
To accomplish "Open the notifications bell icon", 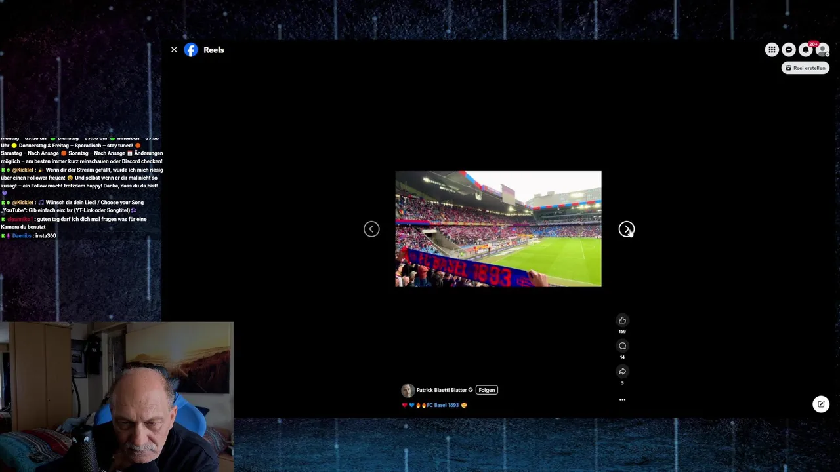I will pyautogui.click(x=806, y=50).
